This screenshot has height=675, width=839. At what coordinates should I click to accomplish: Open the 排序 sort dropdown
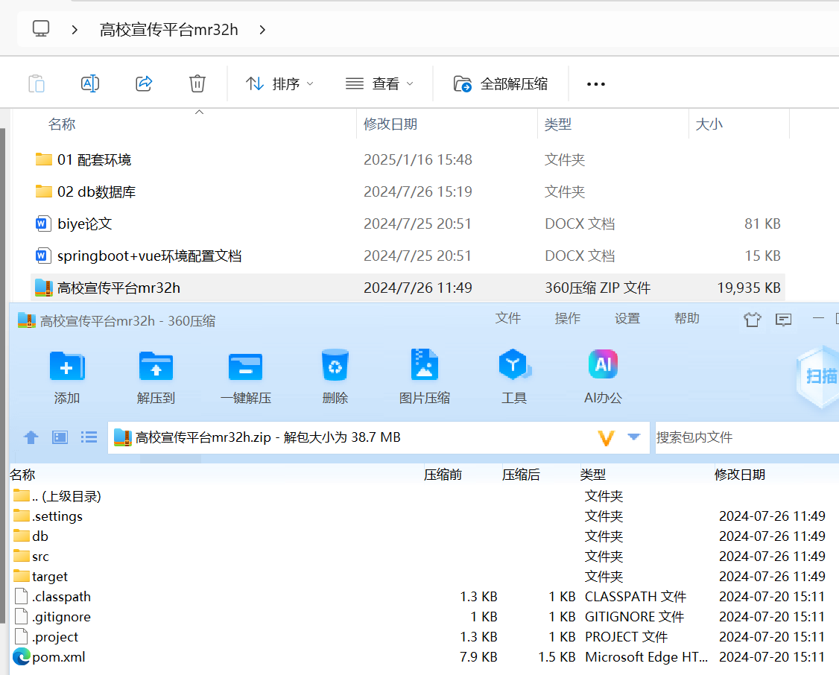(x=279, y=83)
